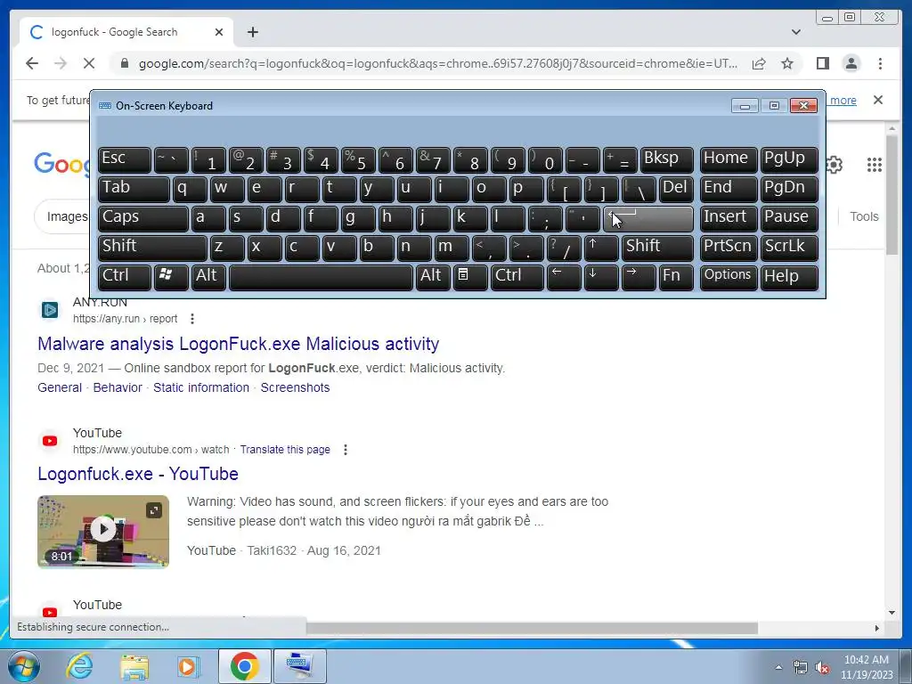Open the General sitelink

click(60, 387)
